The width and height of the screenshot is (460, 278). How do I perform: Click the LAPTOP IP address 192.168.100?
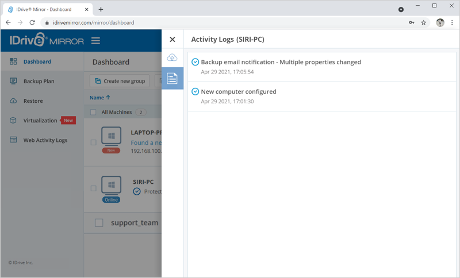point(146,151)
